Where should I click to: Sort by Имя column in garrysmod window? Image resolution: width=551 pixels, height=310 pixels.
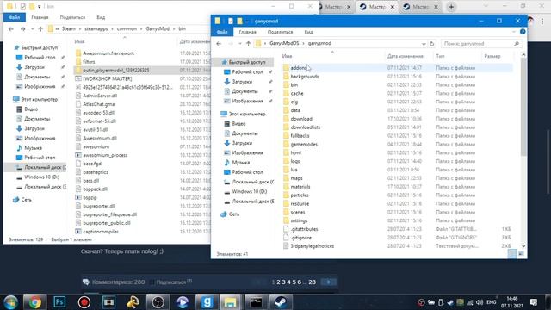(x=287, y=56)
